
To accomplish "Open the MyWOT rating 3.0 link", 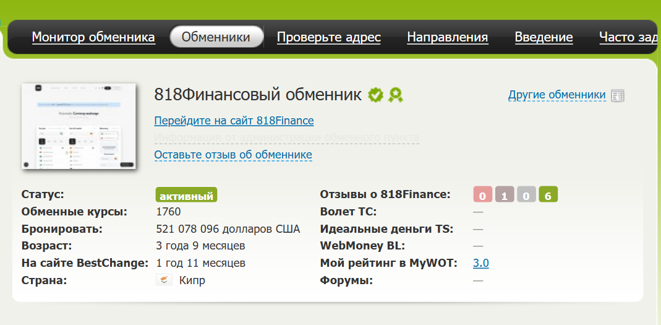I will click(x=481, y=263).
